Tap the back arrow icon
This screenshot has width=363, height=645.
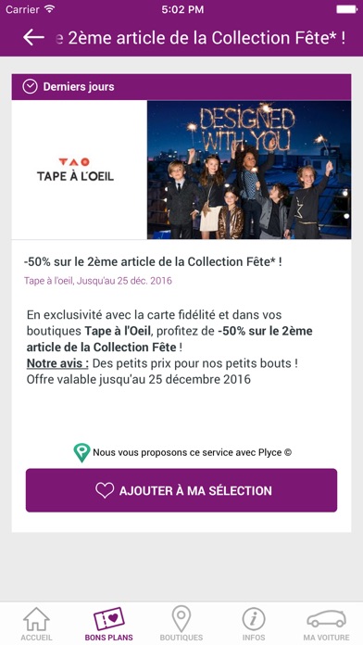click(33, 37)
